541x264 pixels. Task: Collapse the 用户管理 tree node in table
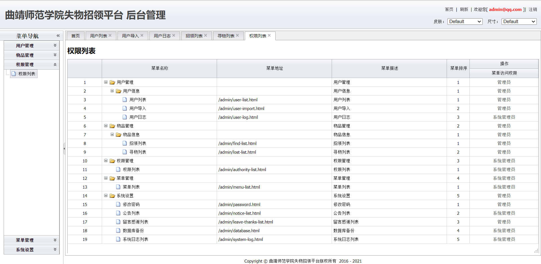pyautogui.click(x=106, y=82)
